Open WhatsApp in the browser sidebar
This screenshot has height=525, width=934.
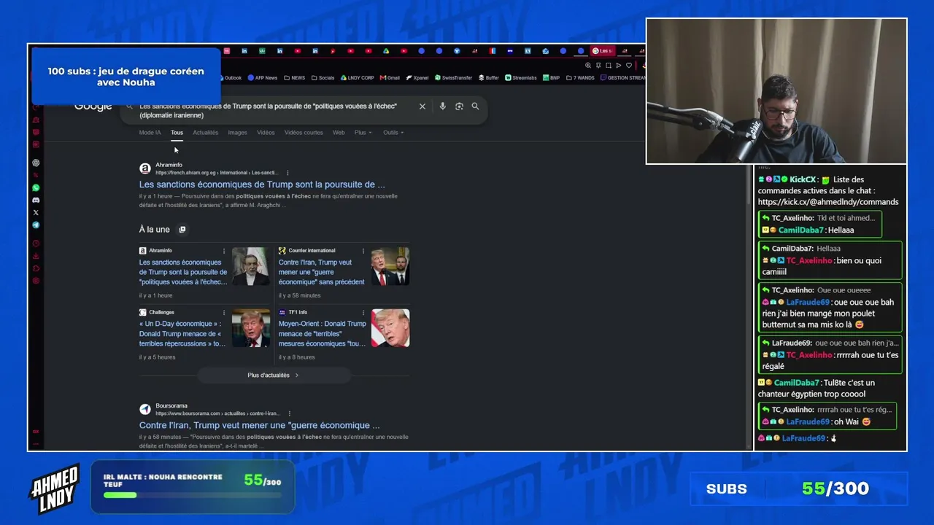[36, 187]
